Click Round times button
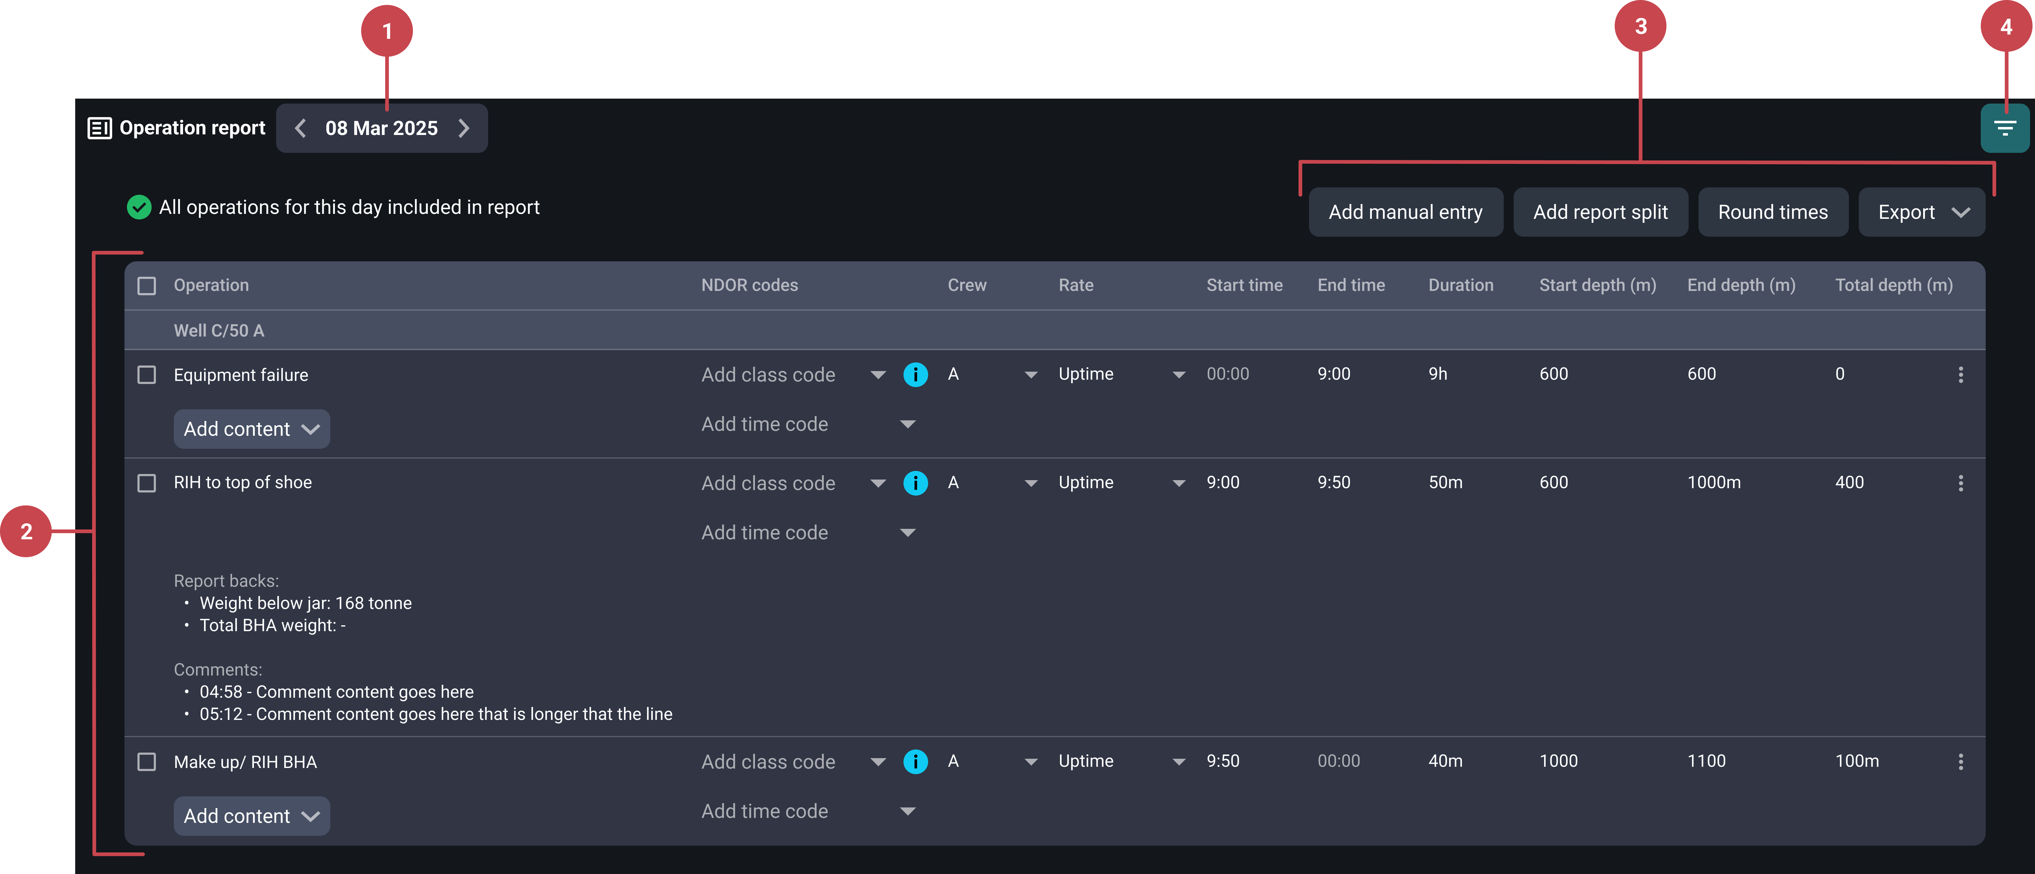The width and height of the screenshot is (2035, 874). [1773, 212]
